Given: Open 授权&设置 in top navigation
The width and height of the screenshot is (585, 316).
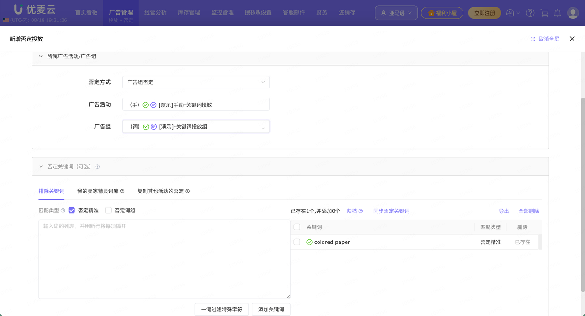Looking at the screenshot, I should (x=258, y=12).
